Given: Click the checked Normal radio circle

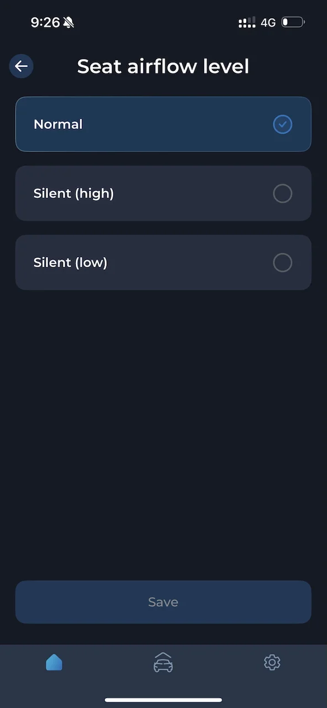Looking at the screenshot, I should click(283, 124).
